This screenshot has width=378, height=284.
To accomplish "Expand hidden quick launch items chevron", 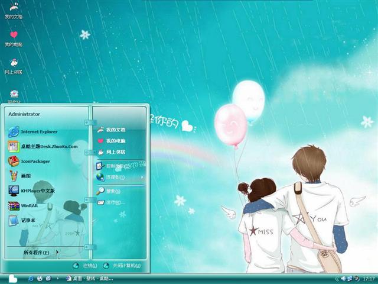I will [57, 279].
